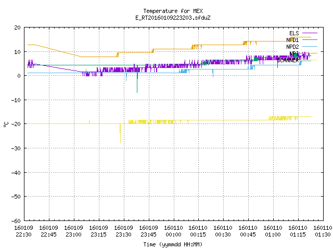Click the NPI legend label
The width and height of the screenshot is (333, 249).
click(294, 53)
